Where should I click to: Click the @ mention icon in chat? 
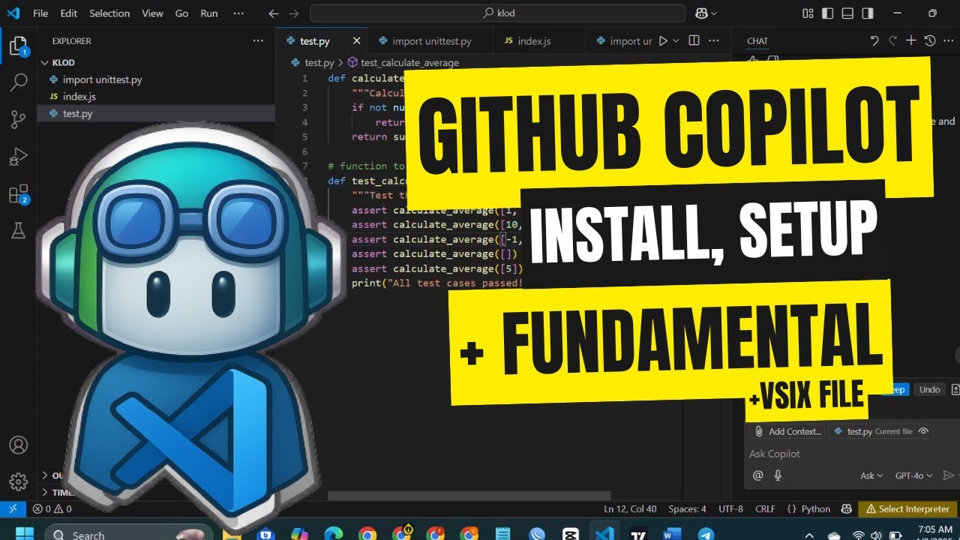[758, 475]
